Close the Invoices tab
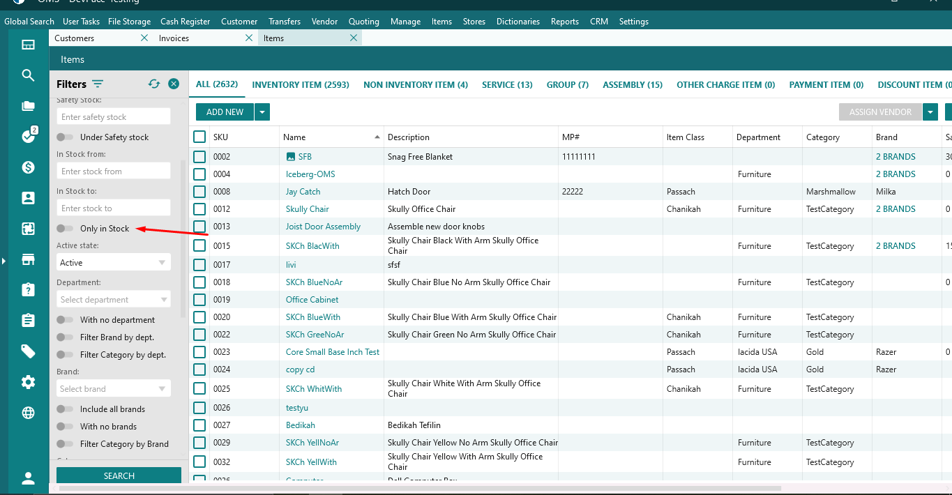Screen dimensions: 952x495 pyautogui.click(x=249, y=38)
